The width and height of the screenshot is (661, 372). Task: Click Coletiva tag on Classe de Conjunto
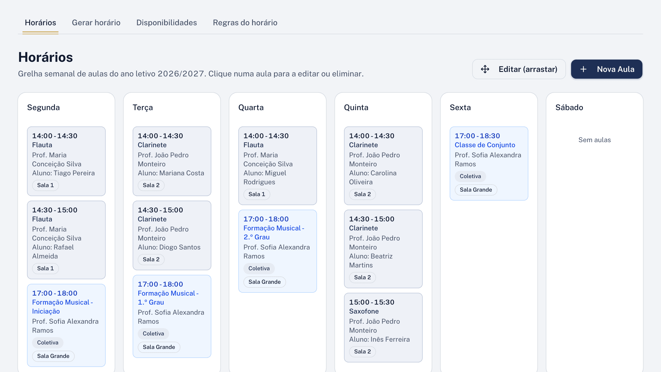(x=470, y=176)
